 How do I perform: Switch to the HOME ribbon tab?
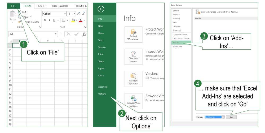[27, 6]
